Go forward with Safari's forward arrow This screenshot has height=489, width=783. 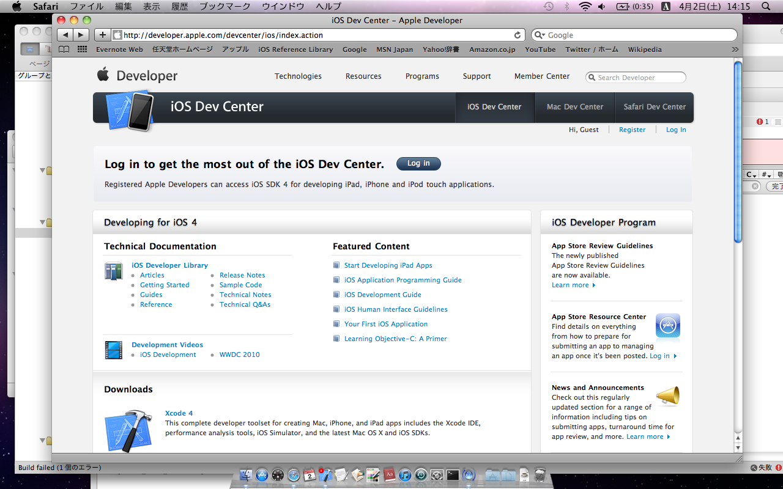point(81,35)
